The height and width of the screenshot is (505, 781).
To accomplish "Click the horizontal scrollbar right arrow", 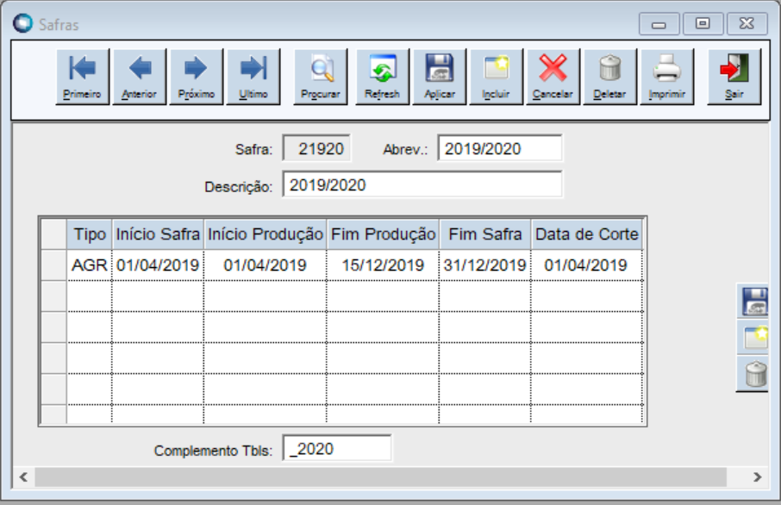I will pyautogui.click(x=757, y=477).
